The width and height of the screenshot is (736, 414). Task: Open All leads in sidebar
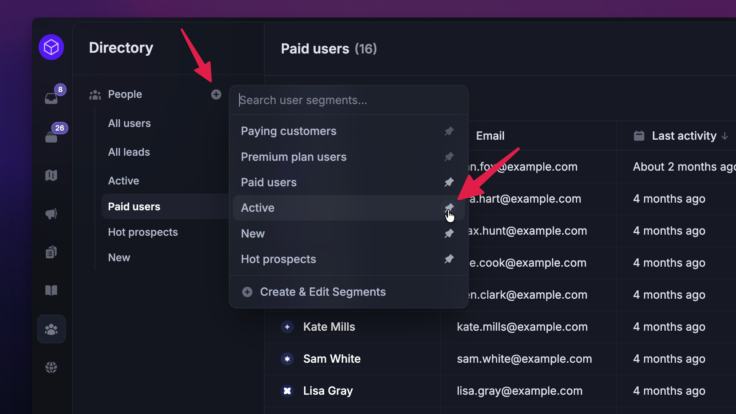[x=129, y=152]
